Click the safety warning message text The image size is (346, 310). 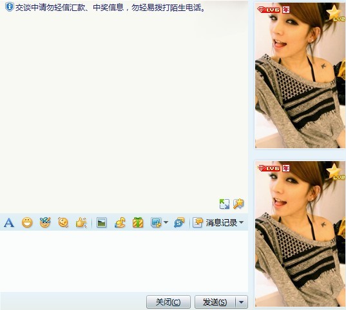pos(111,8)
